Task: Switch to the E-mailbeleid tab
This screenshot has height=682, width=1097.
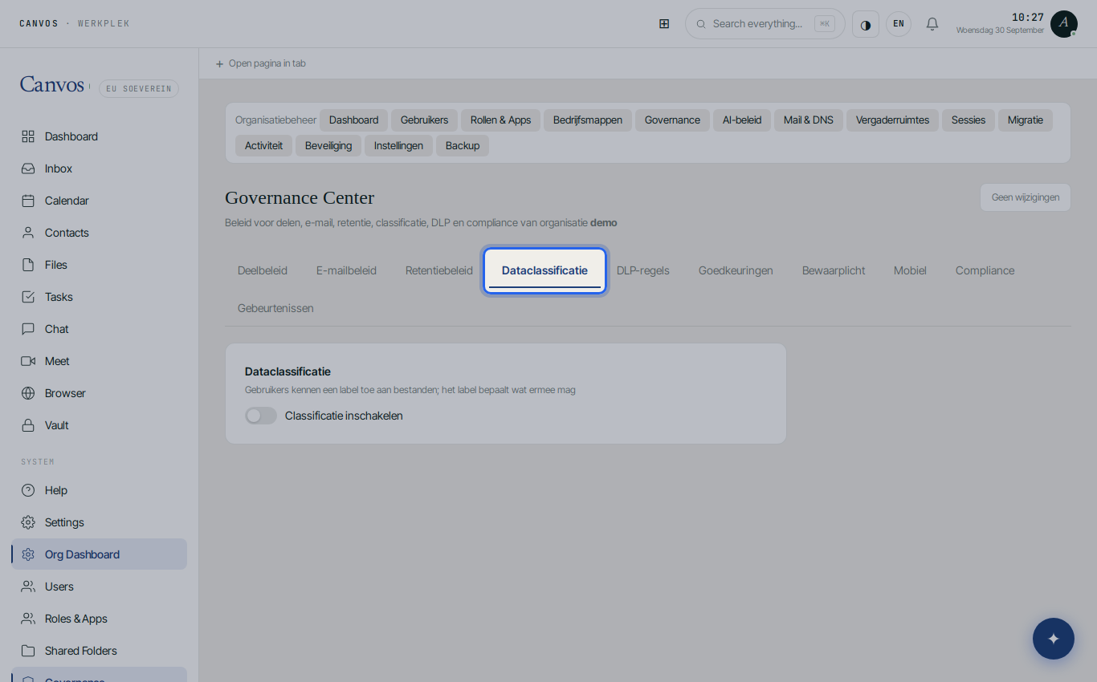Action: coord(346,270)
